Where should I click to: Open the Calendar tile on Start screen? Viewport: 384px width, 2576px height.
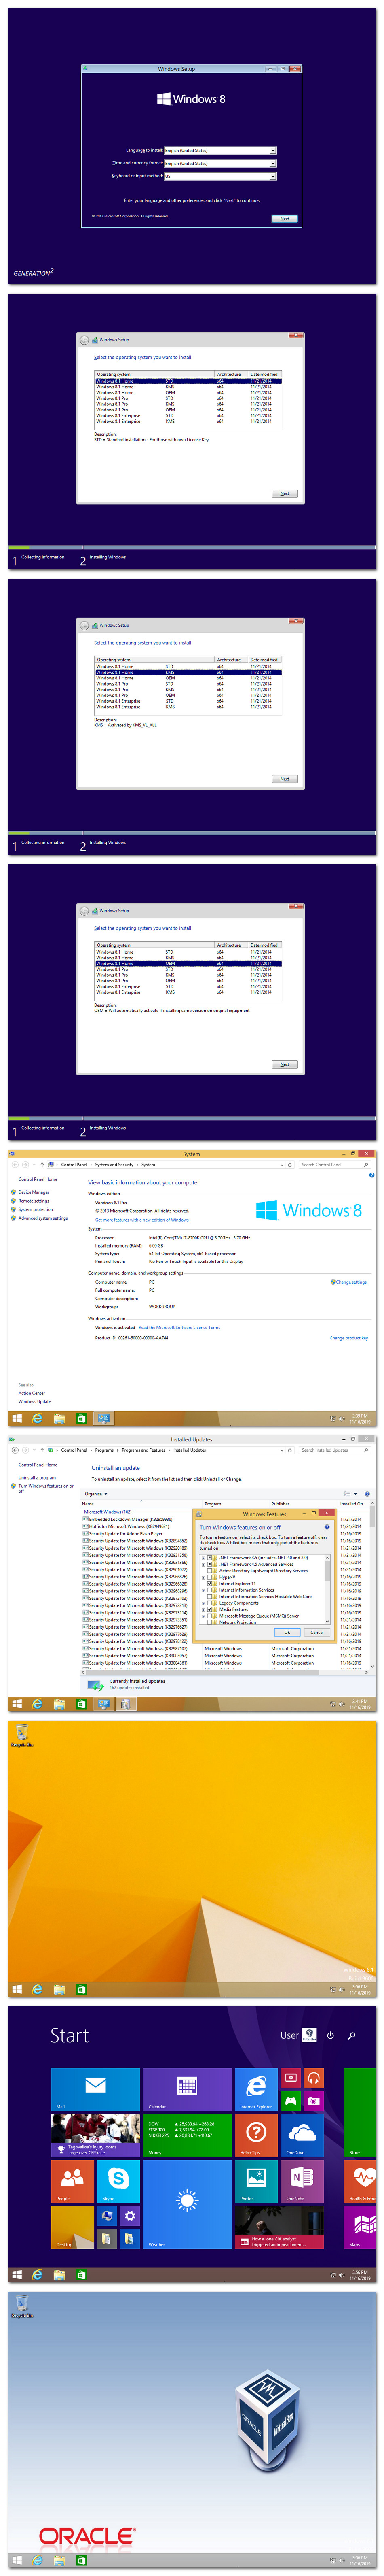coord(188,2088)
